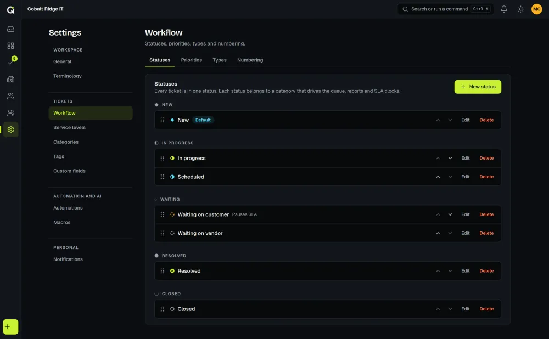Move Scheduled status up

(x=438, y=177)
